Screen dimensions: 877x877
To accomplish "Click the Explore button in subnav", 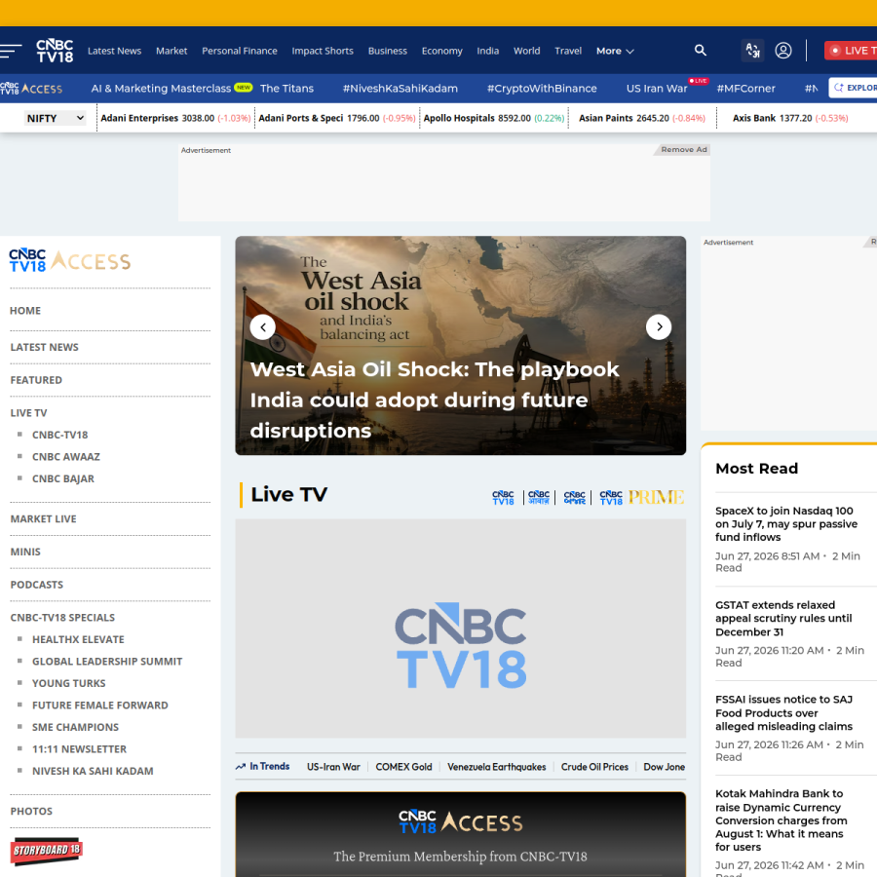I will click(x=853, y=88).
